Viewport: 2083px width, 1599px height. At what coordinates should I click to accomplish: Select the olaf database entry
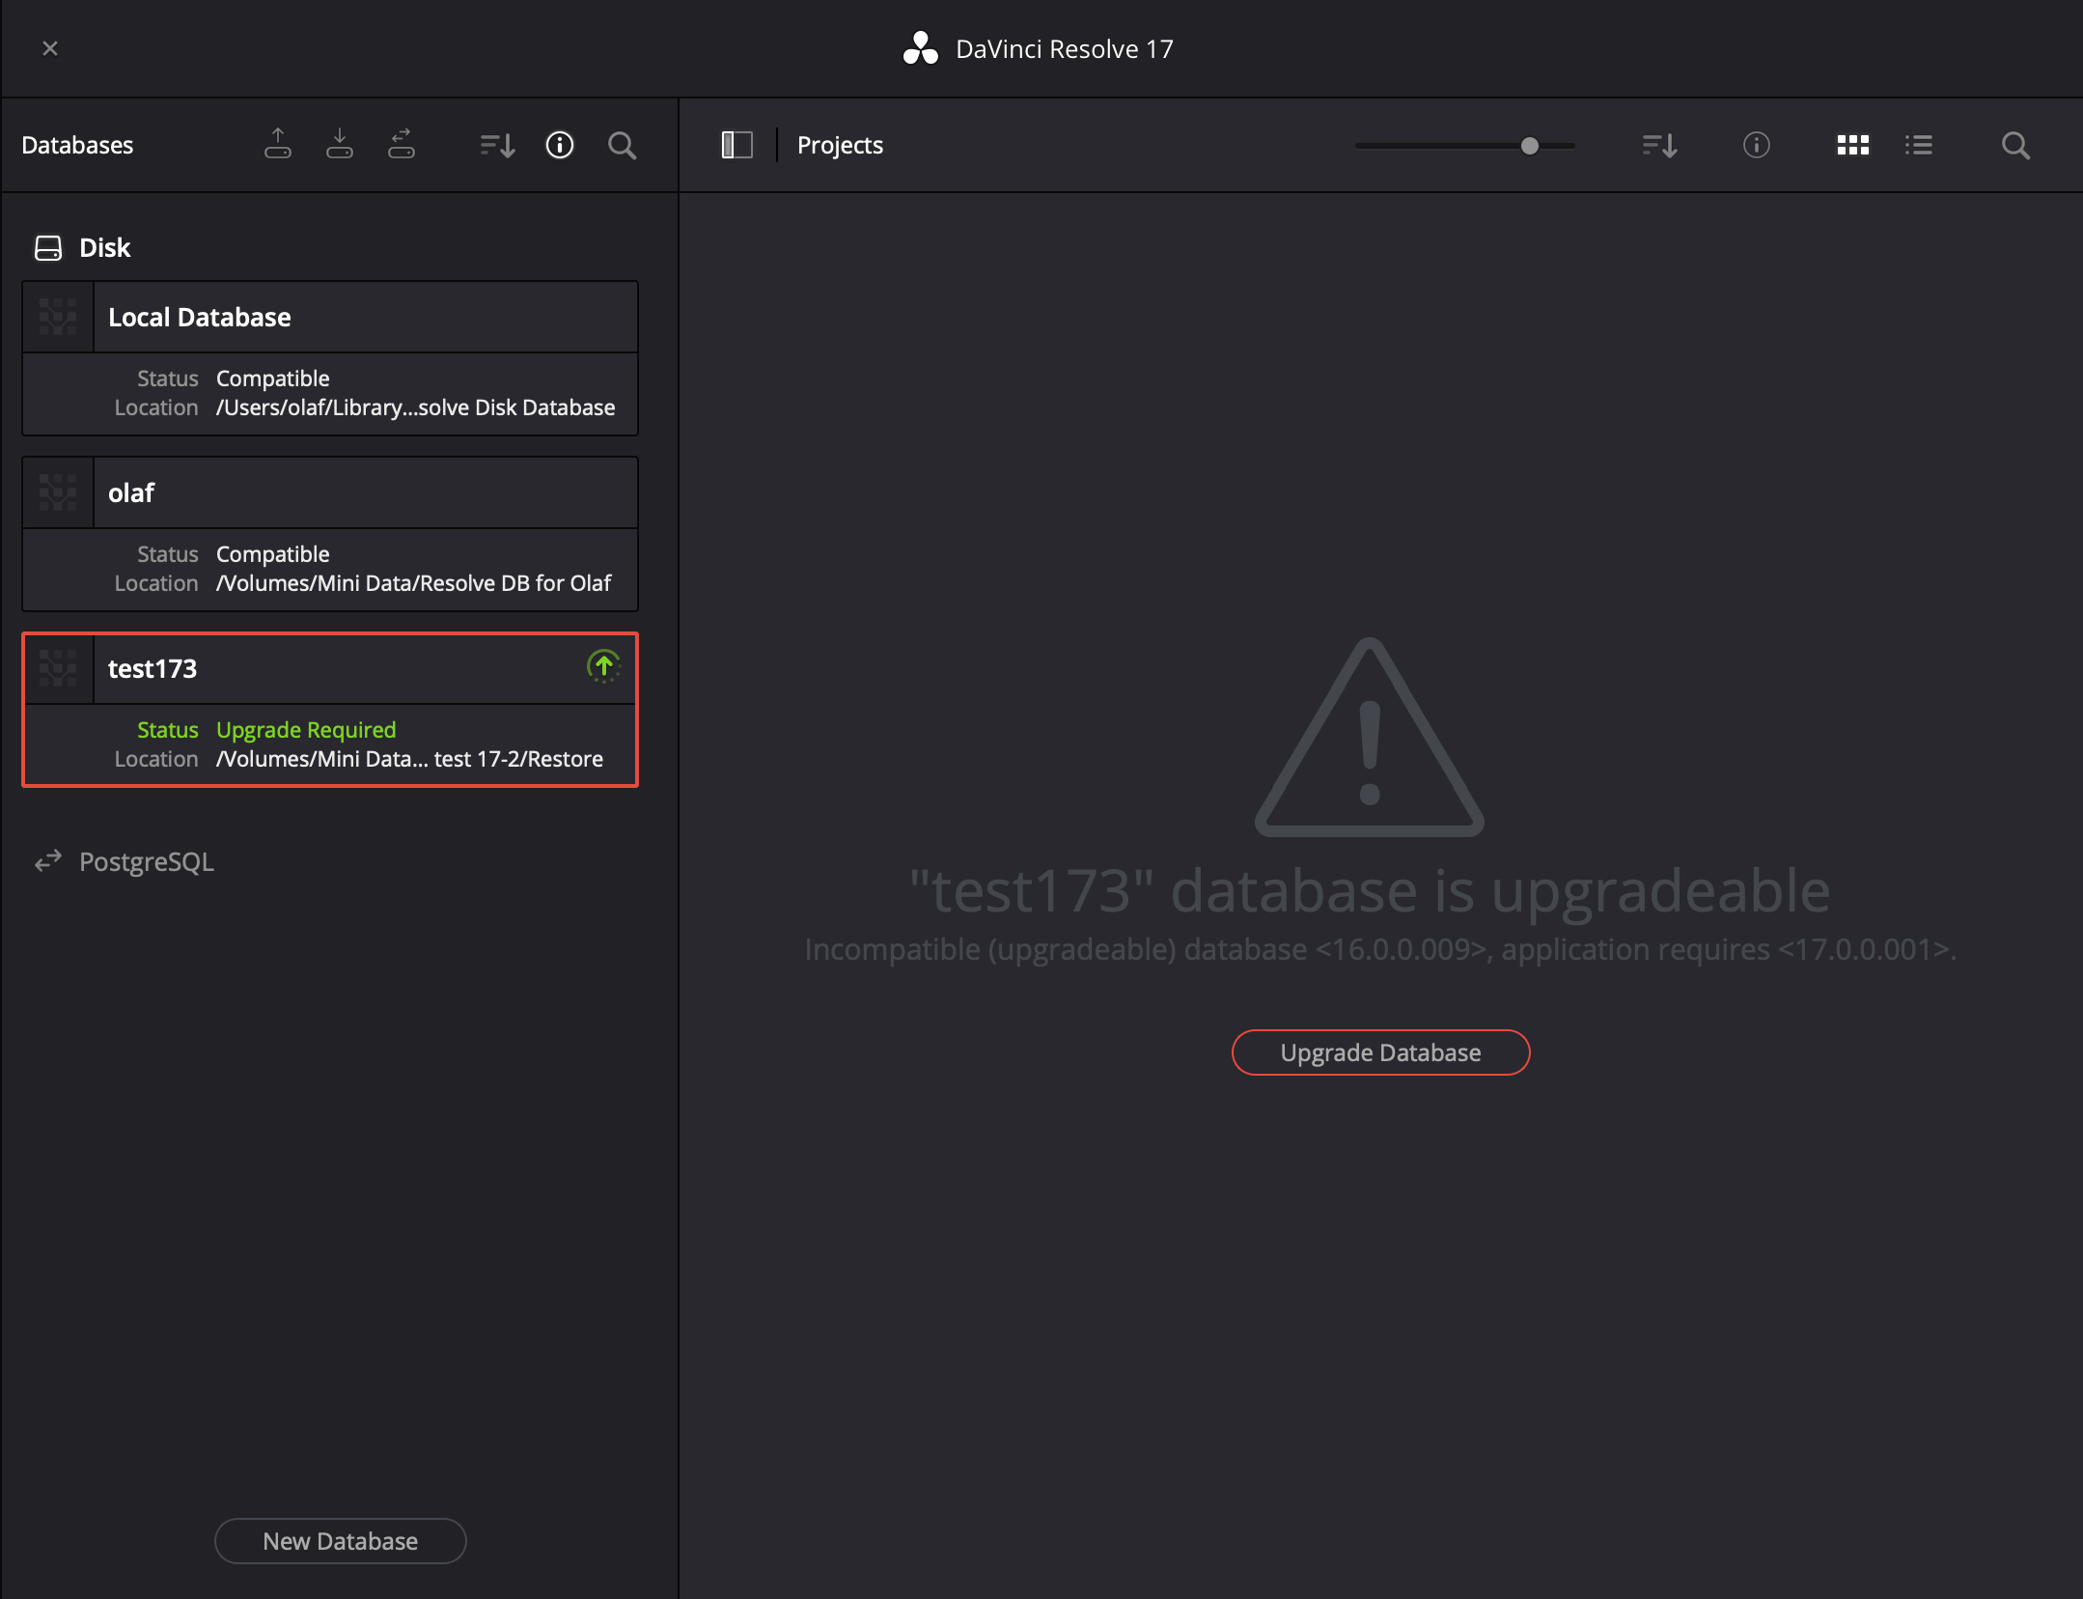330,534
